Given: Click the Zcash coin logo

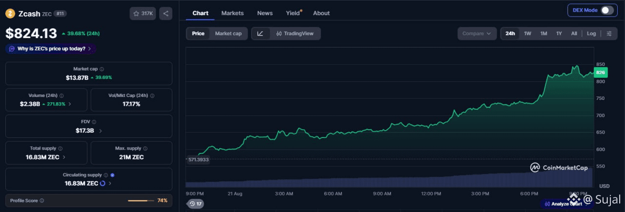Looking at the screenshot, I should (x=10, y=14).
